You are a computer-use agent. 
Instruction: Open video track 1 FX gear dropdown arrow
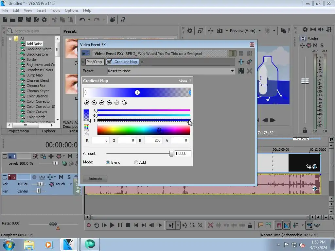click(64, 156)
